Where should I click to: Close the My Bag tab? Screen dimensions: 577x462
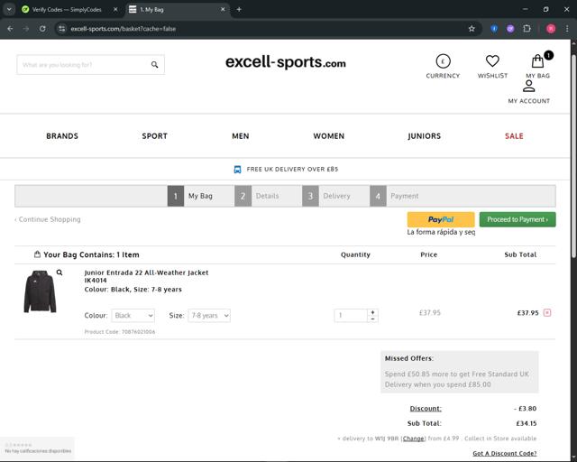[223, 10]
